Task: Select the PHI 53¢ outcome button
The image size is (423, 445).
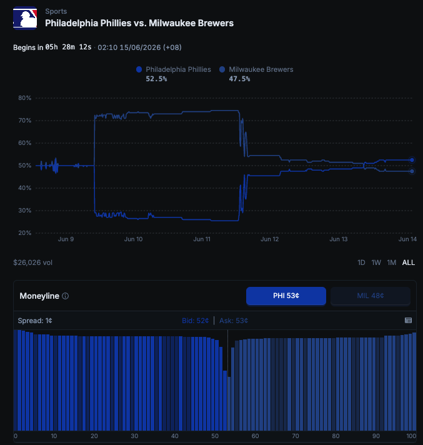Action: click(x=286, y=296)
